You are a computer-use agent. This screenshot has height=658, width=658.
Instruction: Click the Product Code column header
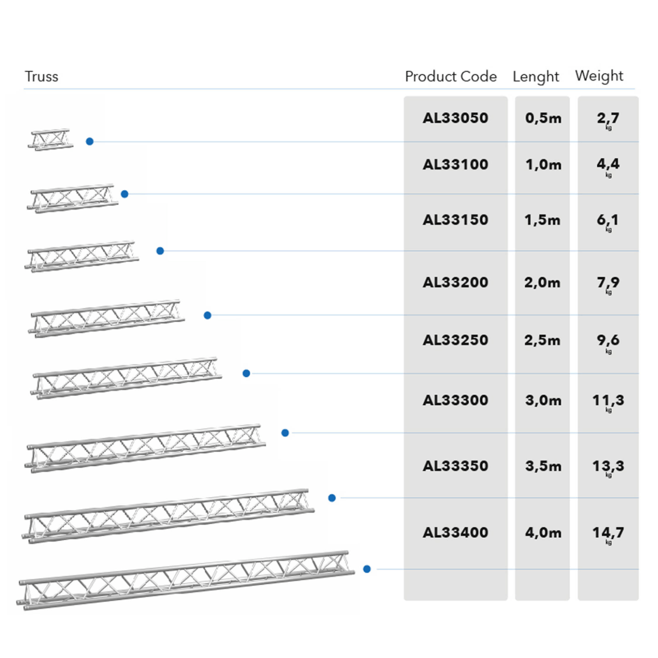point(451,77)
